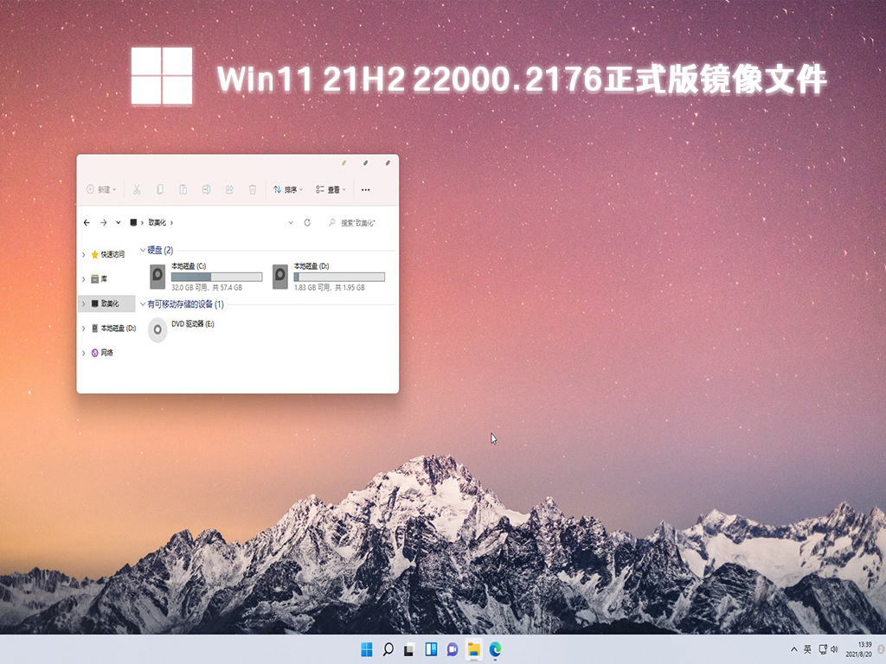The width and height of the screenshot is (886, 664).
Task: Collapse the 硬盘 (2) drives section
Action: click(x=142, y=251)
